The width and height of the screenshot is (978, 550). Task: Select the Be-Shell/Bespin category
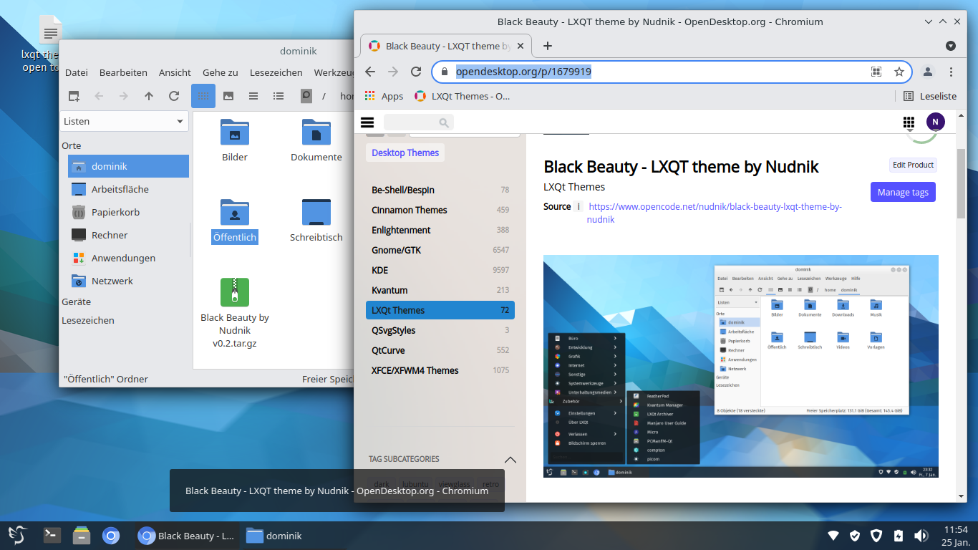pyautogui.click(x=440, y=190)
